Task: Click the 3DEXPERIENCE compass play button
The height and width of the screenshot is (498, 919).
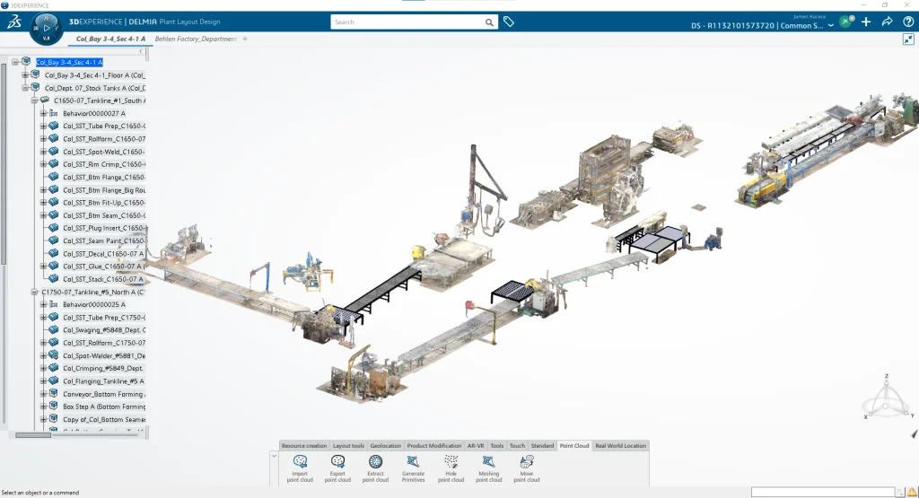Action: 48,28
